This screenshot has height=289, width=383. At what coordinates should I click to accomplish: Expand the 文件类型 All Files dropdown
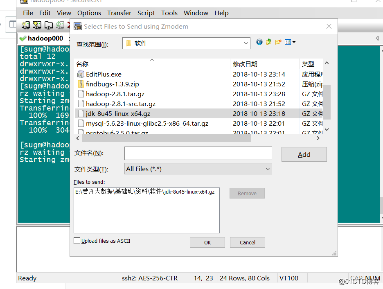268,169
